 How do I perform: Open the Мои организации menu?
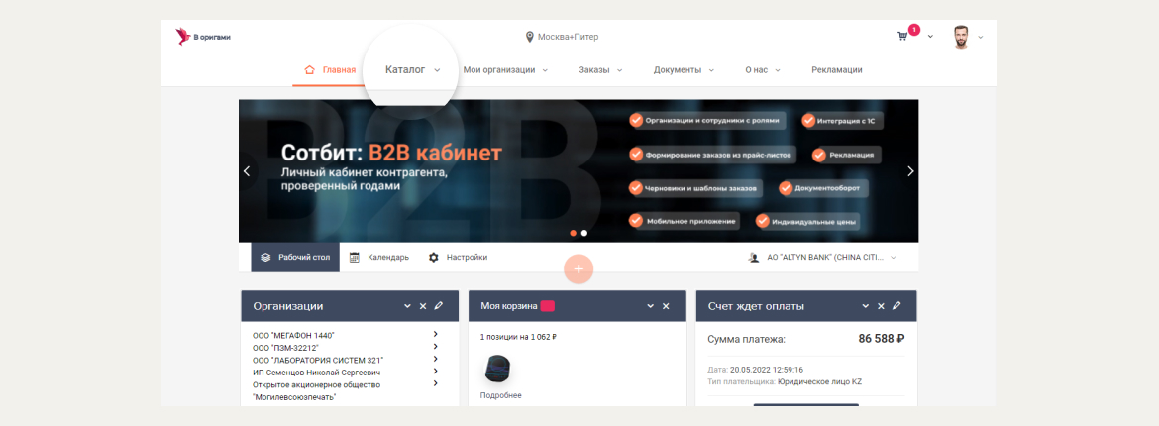[x=499, y=70]
